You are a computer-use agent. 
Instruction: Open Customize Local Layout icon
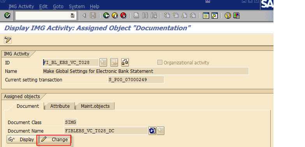pos(236,16)
